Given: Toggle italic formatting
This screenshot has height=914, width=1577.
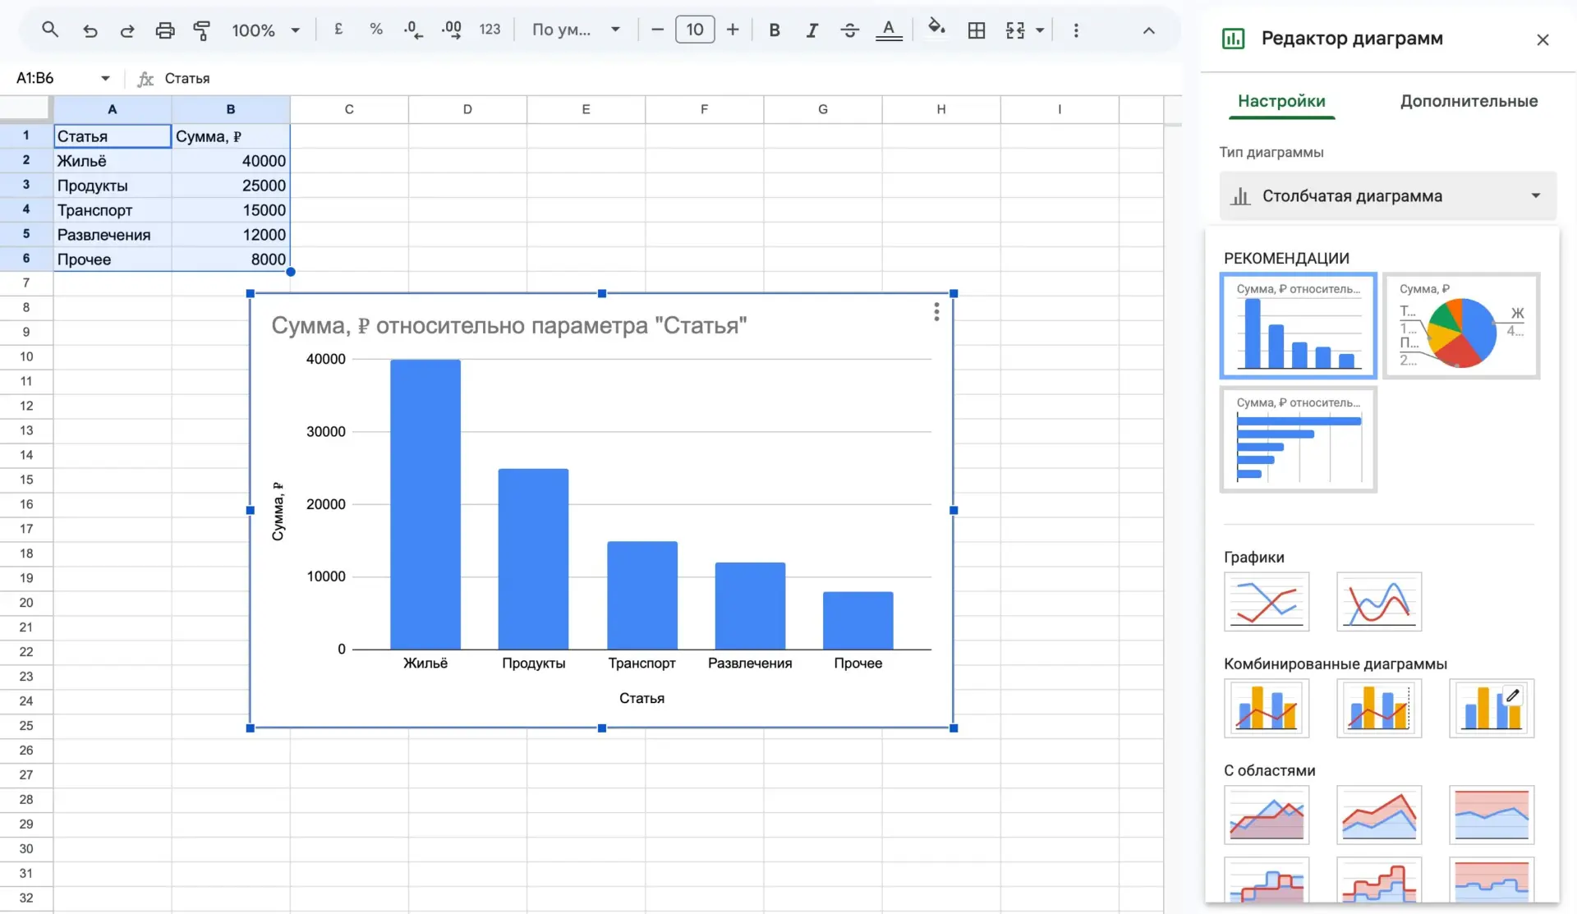Looking at the screenshot, I should click(x=811, y=30).
